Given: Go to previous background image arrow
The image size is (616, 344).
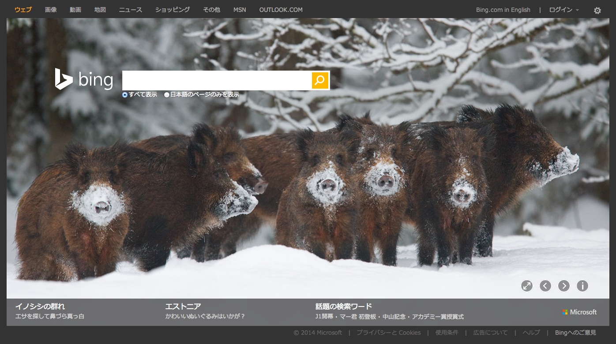Looking at the screenshot, I should click(545, 286).
